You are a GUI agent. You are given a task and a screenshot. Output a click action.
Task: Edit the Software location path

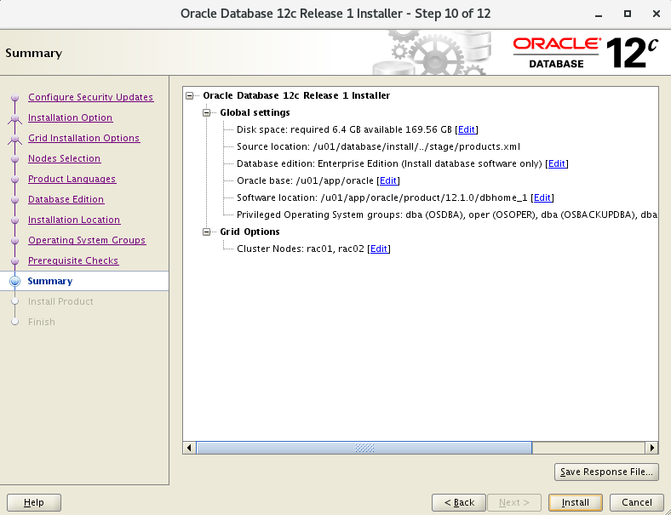(x=542, y=197)
